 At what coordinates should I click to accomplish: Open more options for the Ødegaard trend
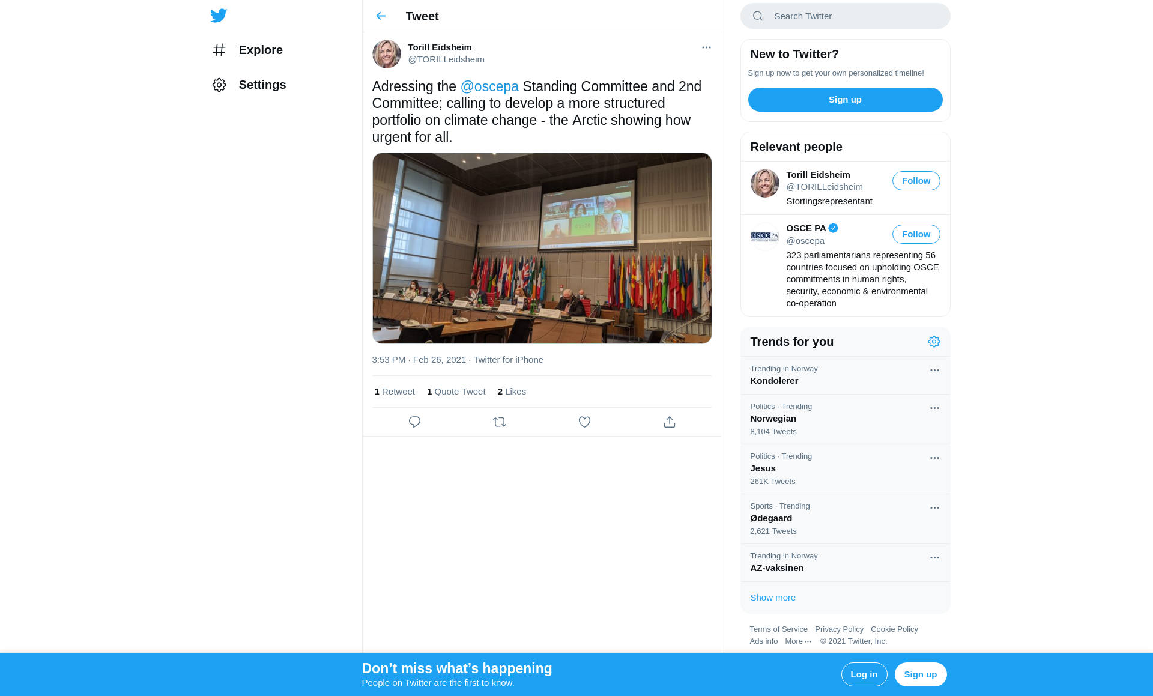click(934, 508)
